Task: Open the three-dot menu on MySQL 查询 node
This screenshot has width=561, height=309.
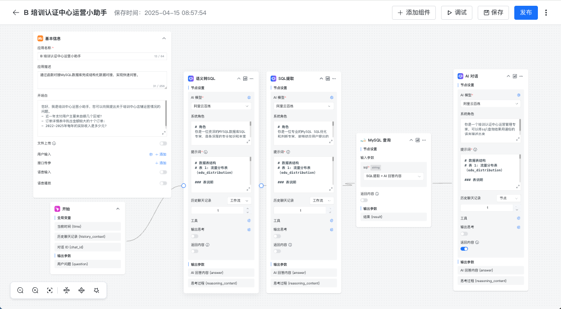Action: click(x=424, y=140)
